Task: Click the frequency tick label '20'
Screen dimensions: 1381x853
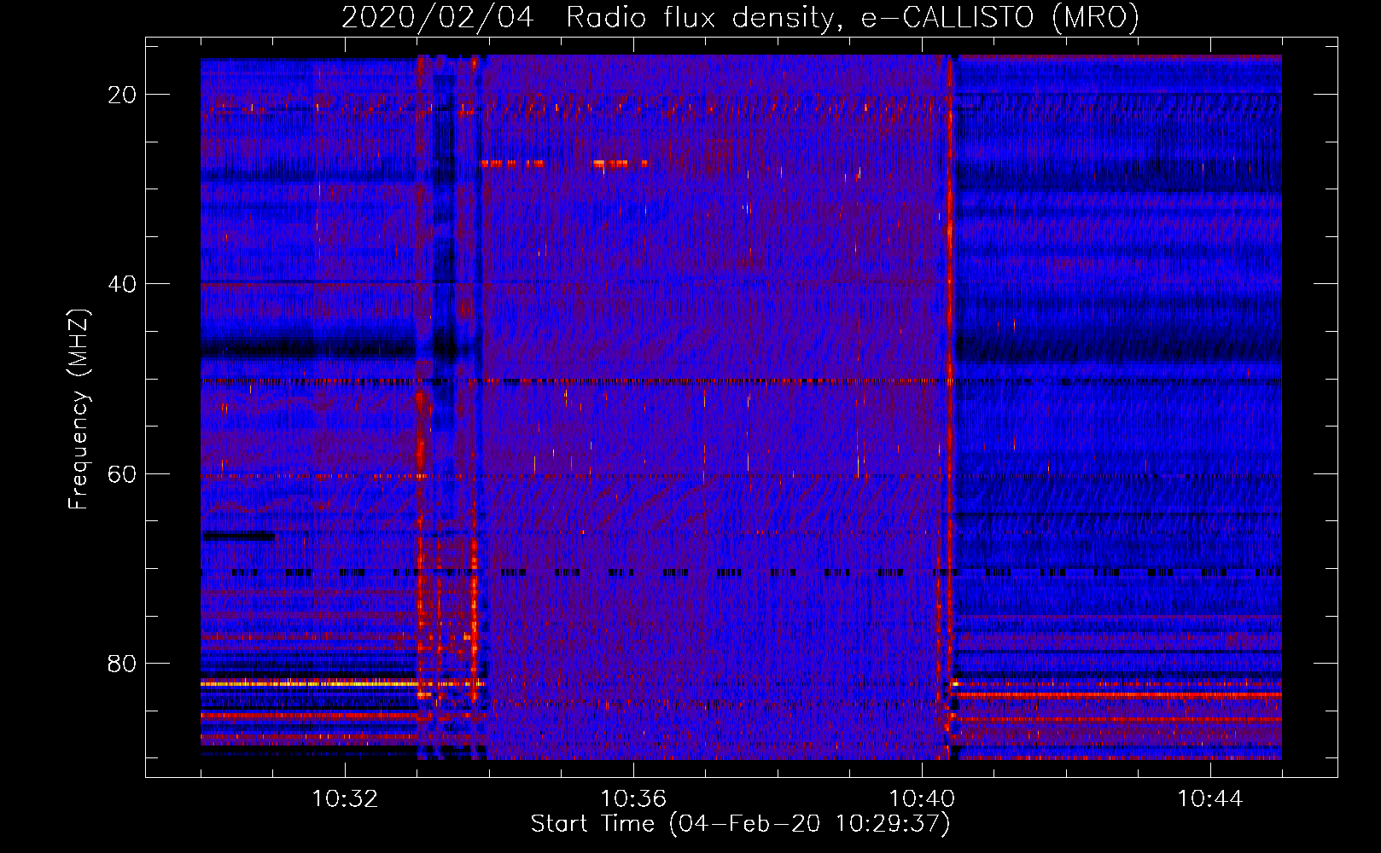Action: coord(122,95)
